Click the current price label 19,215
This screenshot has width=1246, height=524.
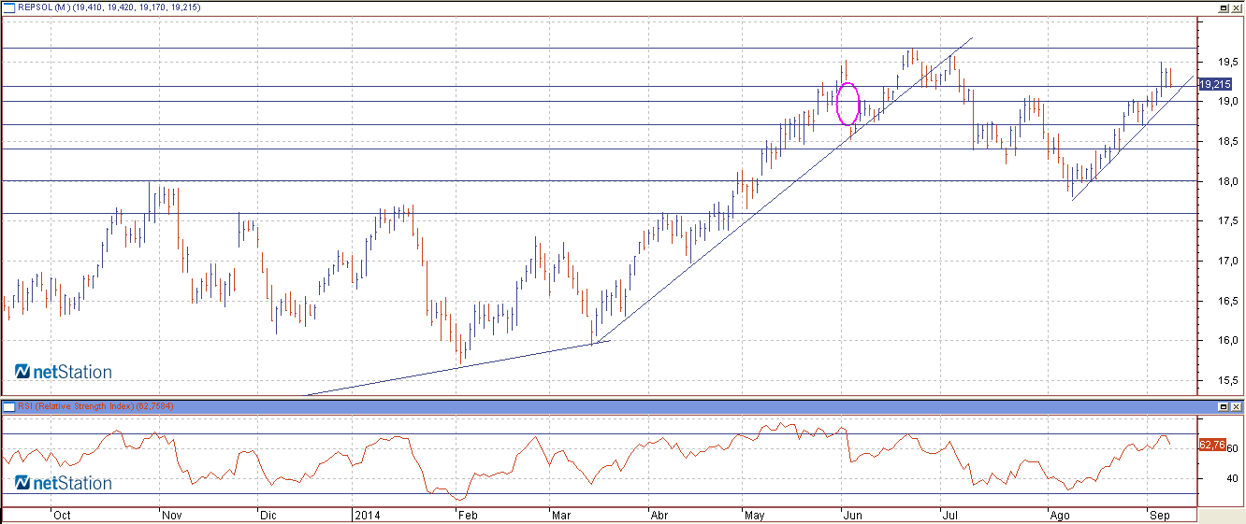pos(1213,84)
